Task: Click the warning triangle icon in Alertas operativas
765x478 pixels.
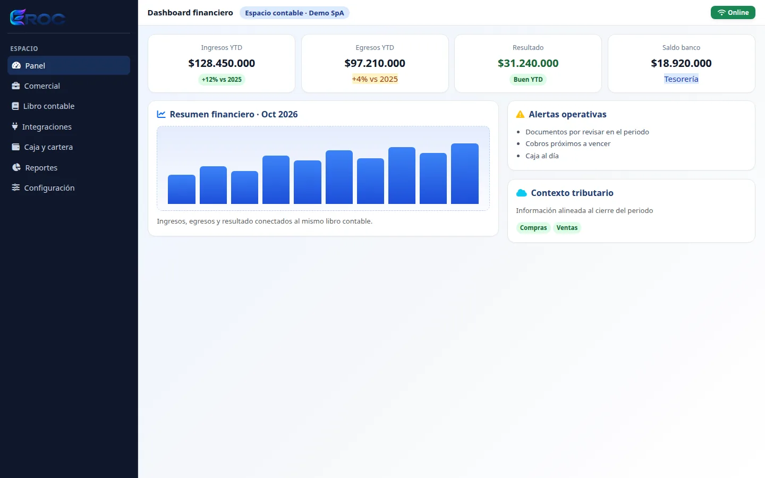Action: point(520,114)
